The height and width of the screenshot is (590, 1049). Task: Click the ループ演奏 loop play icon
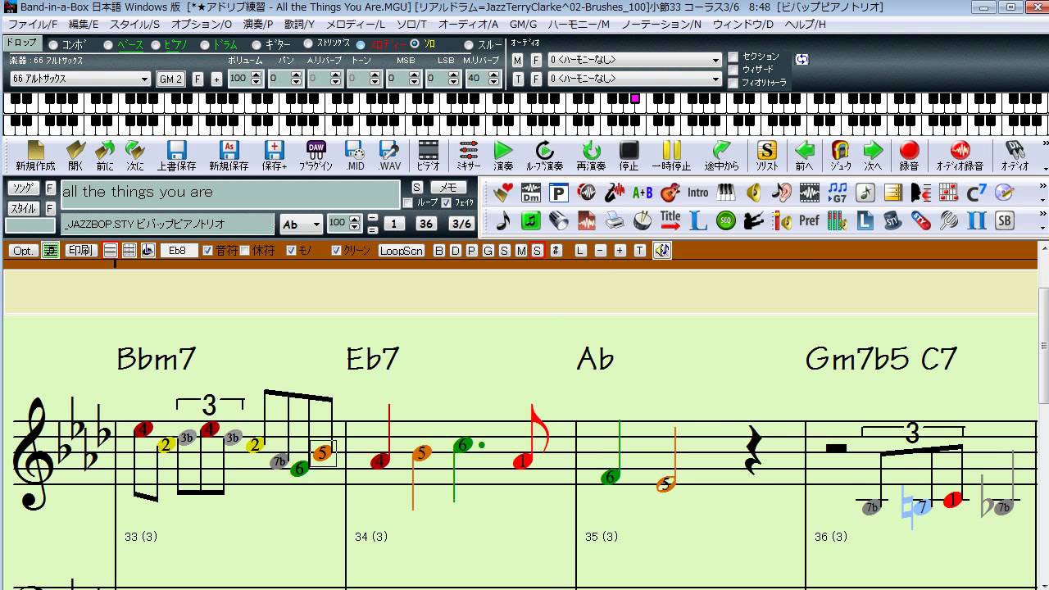pyautogui.click(x=544, y=156)
